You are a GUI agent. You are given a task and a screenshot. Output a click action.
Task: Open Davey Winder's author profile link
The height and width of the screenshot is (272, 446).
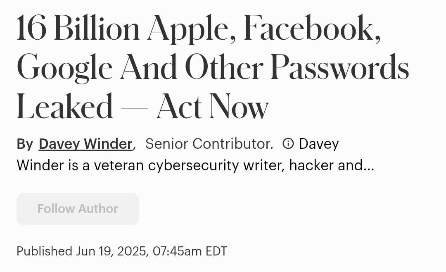click(85, 143)
